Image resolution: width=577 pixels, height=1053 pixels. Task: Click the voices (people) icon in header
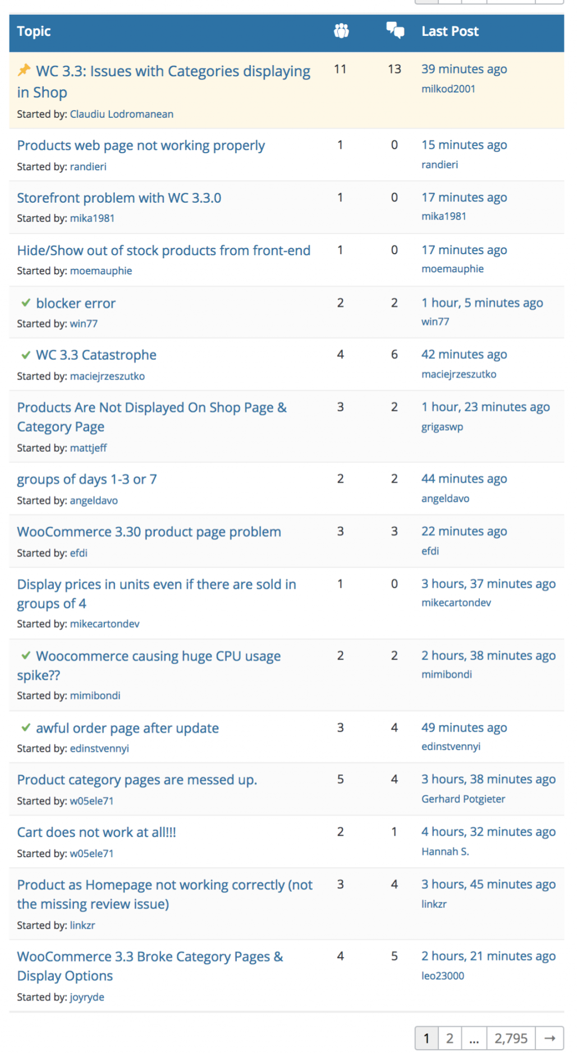point(341,31)
